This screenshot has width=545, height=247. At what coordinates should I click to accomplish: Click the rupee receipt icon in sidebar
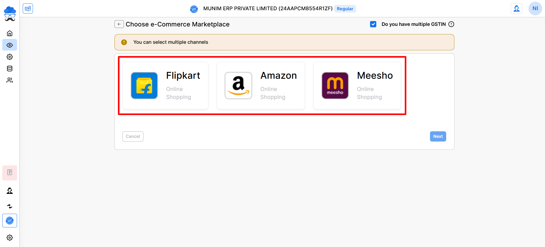[x=10, y=173]
